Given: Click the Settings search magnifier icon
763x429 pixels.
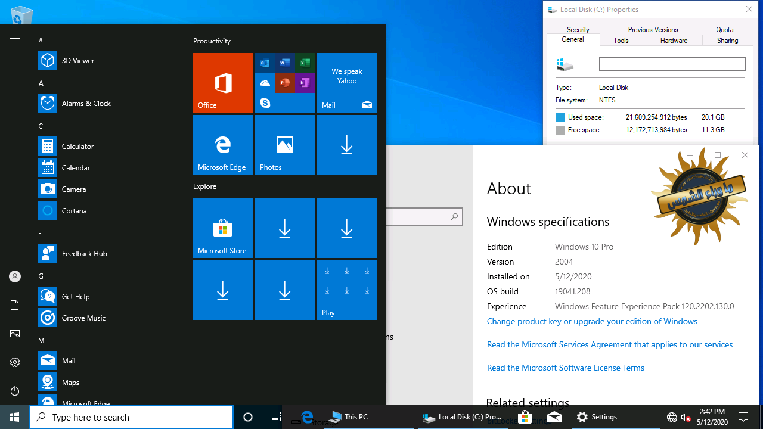Looking at the screenshot, I should click(454, 217).
